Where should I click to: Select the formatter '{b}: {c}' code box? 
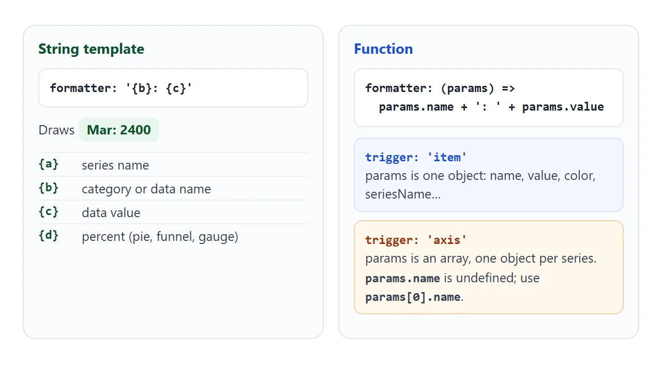pyautogui.click(x=173, y=88)
